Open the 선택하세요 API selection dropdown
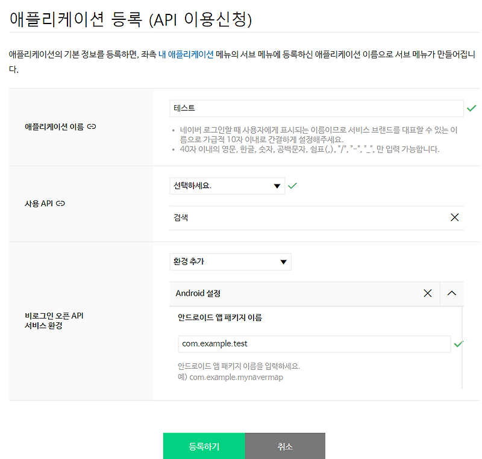The image size is (482, 459). (x=227, y=186)
